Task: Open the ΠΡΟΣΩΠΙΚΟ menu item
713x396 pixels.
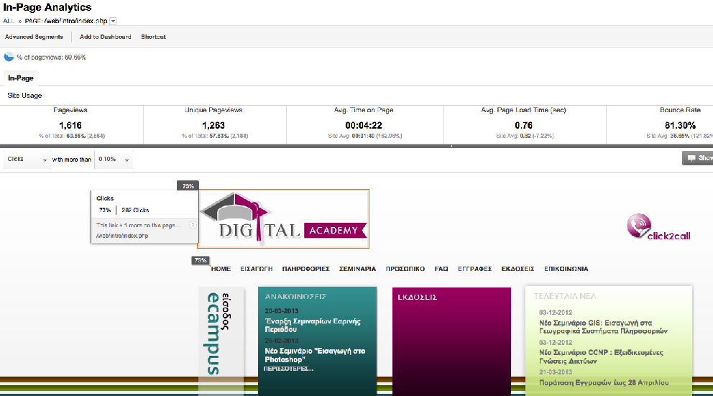Action: [405, 269]
